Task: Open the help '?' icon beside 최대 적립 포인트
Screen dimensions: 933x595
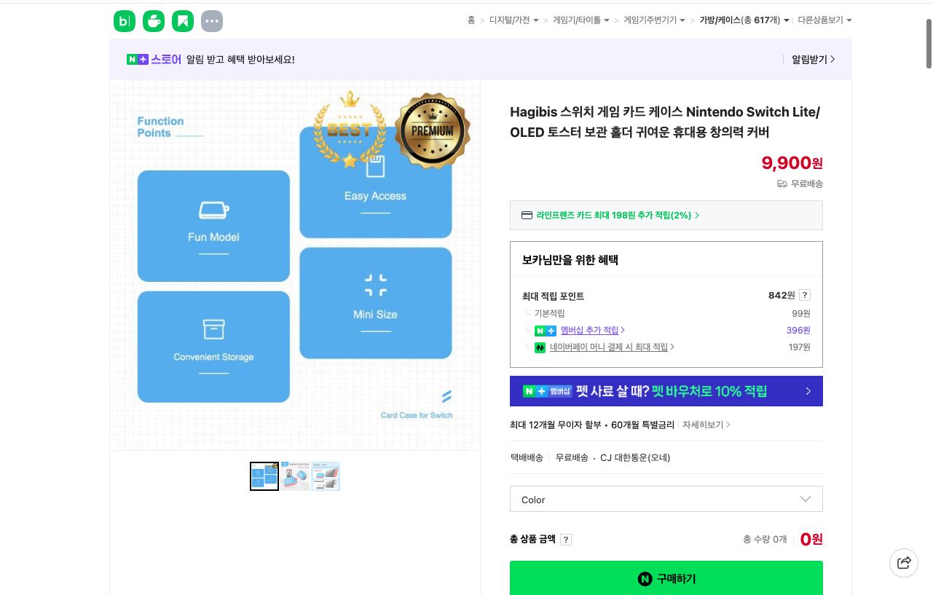Action: pyautogui.click(x=805, y=295)
